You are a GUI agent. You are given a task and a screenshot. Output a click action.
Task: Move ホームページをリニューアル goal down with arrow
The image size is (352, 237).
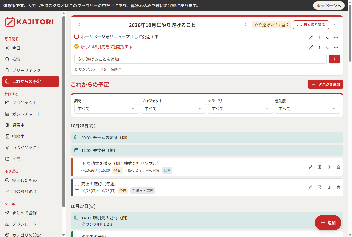pyautogui.click(x=328, y=37)
